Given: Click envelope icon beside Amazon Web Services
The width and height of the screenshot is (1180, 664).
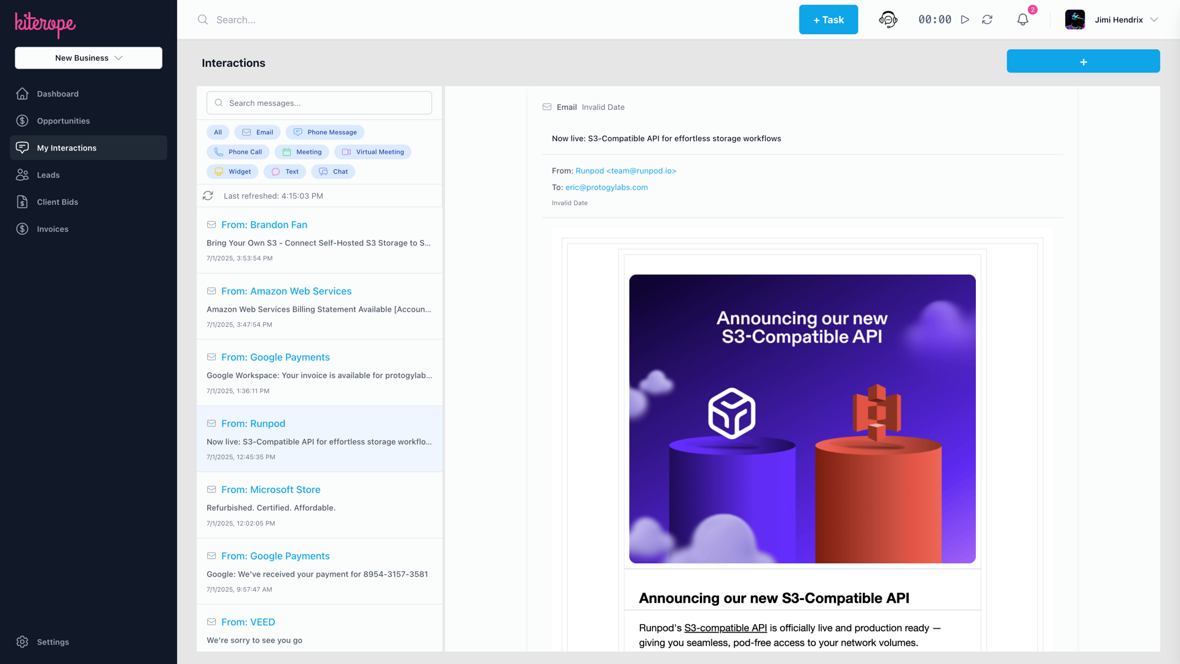Looking at the screenshot, I should coord(211,291).
